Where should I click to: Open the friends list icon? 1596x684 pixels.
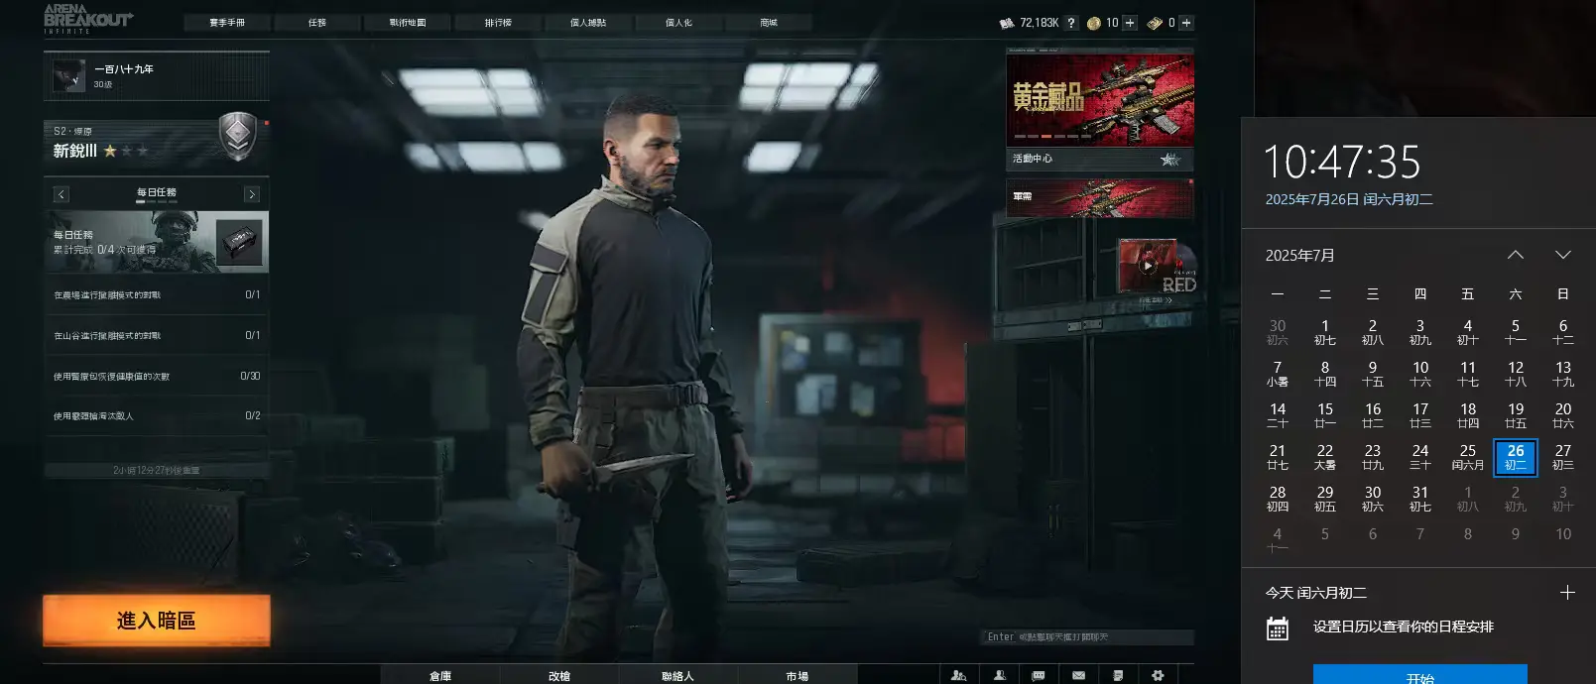coord(1000,675)
